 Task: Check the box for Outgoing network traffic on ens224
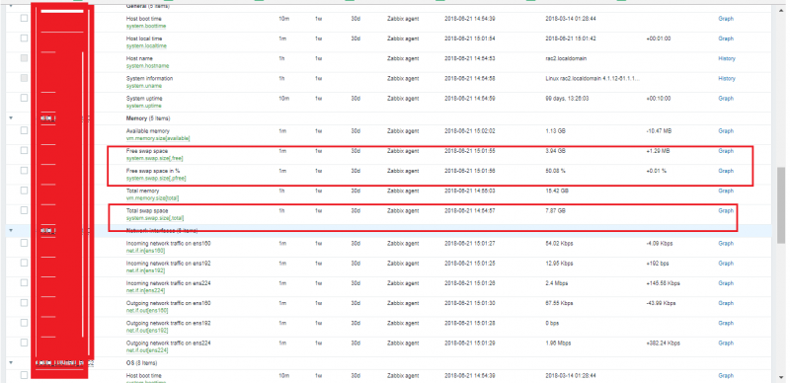24,343
